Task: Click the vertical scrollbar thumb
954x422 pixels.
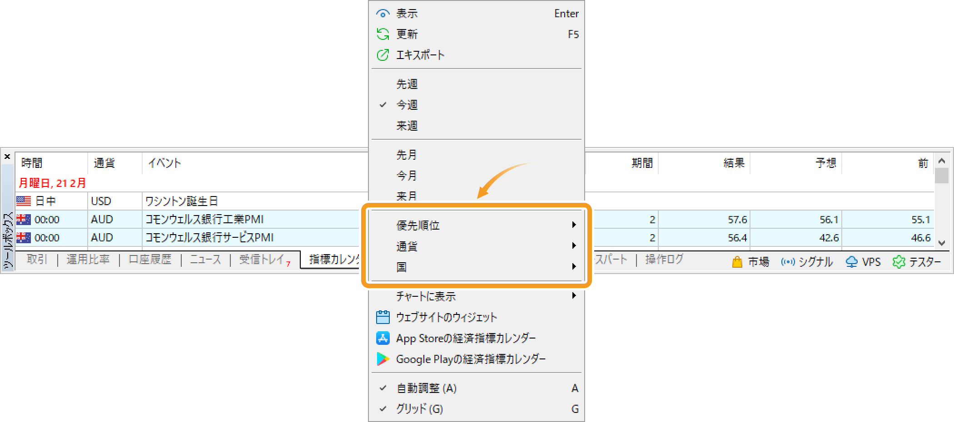Action: (942, 176)
